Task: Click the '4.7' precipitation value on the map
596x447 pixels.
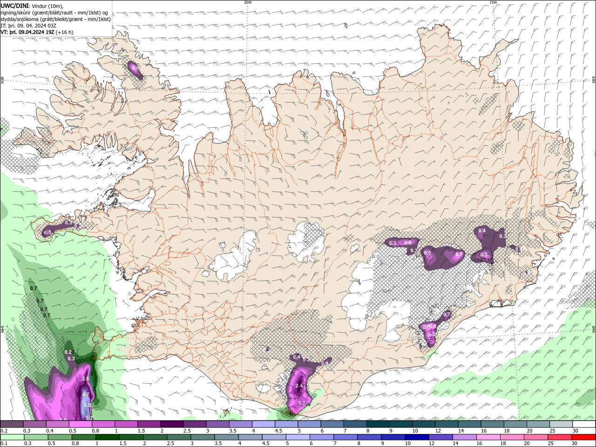Action: pyautogui.click(x=86, y=394)
